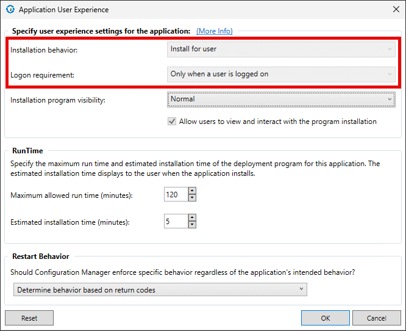Click the Logon requirement dropdown arrow
The image size is (406, 331).
pyautogui.click(x=390, y=74)
